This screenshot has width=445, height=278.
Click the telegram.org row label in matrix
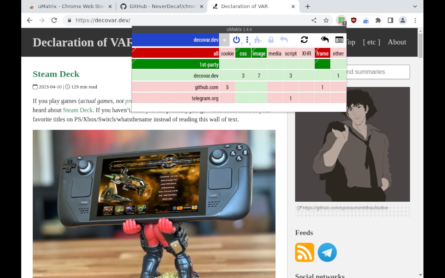(176, 98)
